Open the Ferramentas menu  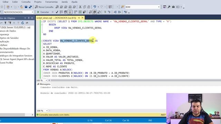(x=51, y=2)
